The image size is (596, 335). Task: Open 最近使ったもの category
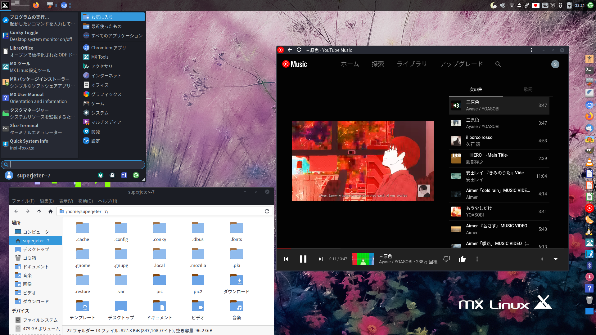113,26
